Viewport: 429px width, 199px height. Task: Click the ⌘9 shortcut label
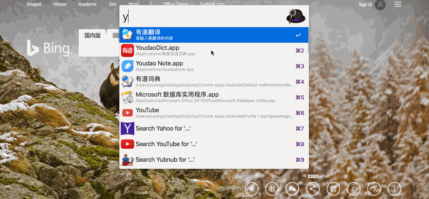pos(300,160)
